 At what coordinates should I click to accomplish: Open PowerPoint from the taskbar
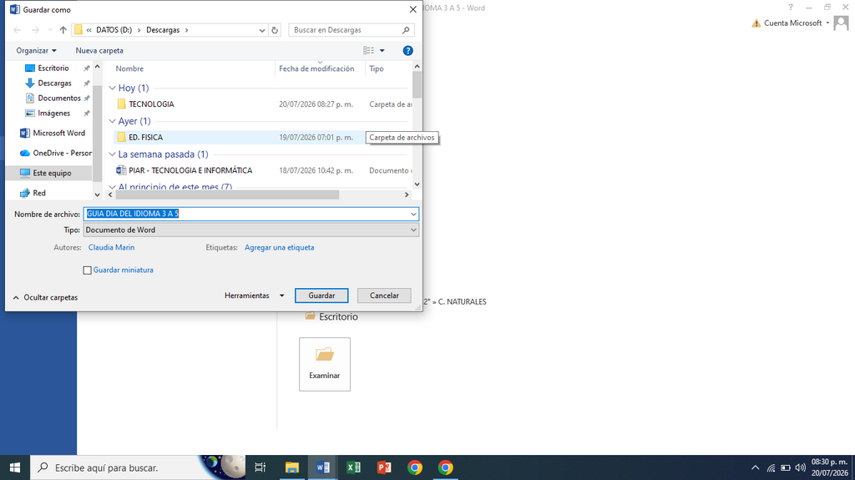[x=384, y=467]
